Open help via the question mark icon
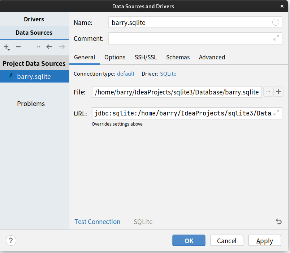 [x=10, y=240]
